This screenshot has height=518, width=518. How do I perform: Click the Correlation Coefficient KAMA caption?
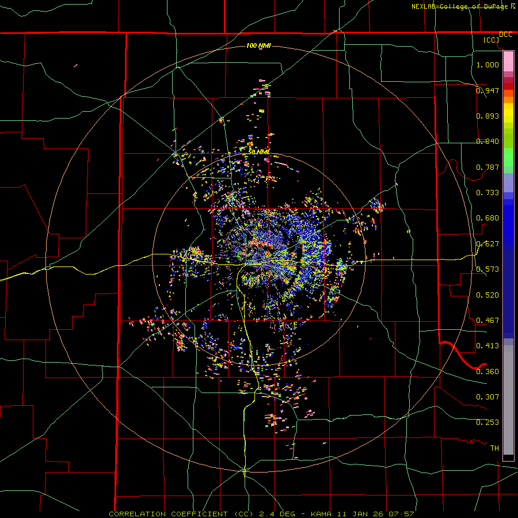[x=261, y=514]
